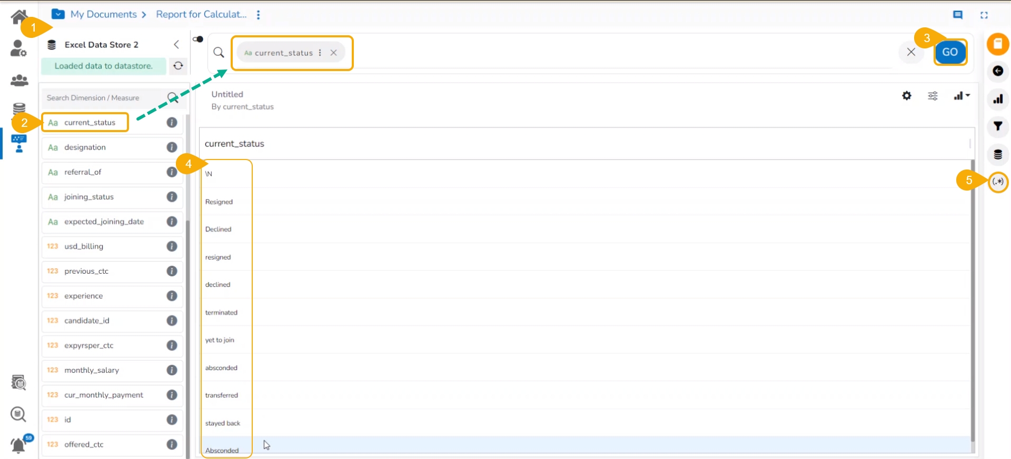The image size is (1011, 459).
Task: Collapse the Excel Data Store 2 panel
Action: click(x=176, y=45)
